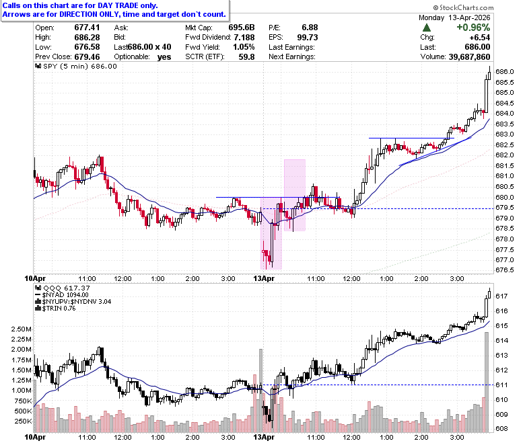
Task: Click the blue resistance line near 683
Action: tap(411, 138)
